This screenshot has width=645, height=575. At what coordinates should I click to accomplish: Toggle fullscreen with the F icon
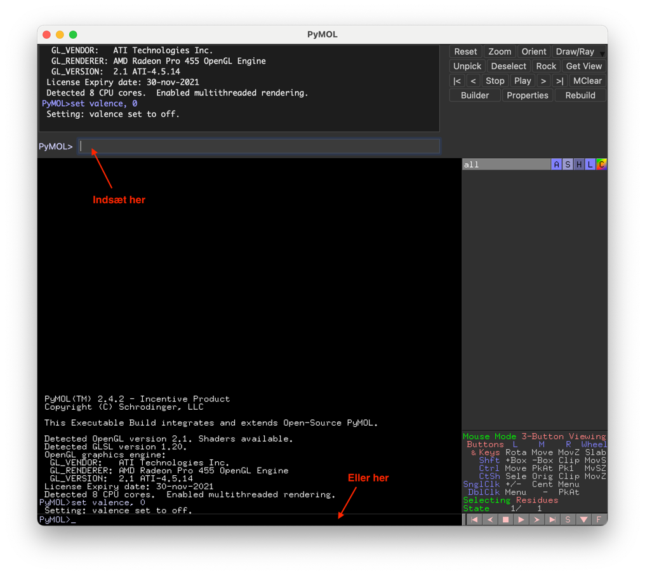pyautogui.click(x=598, y=519)
